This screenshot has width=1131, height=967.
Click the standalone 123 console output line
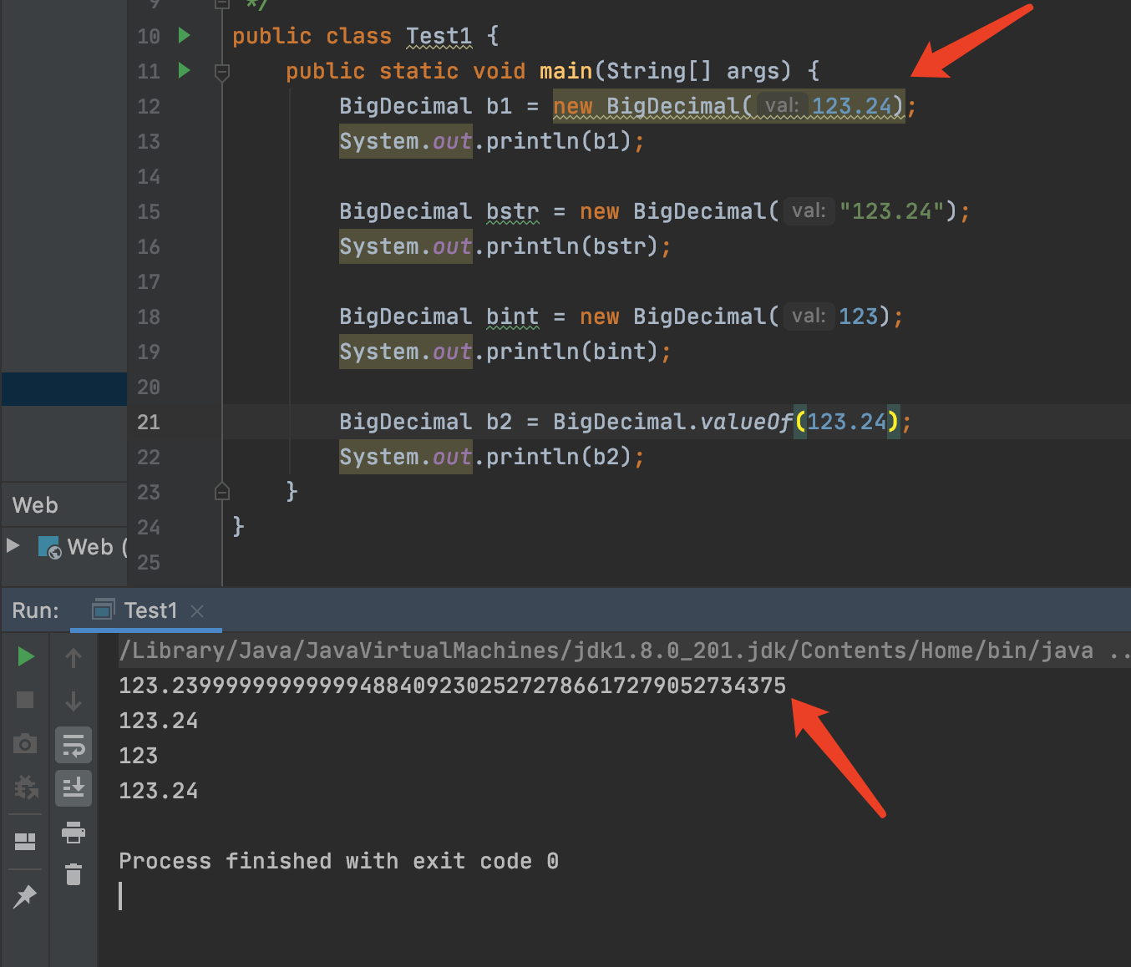[x=138, y=756]
